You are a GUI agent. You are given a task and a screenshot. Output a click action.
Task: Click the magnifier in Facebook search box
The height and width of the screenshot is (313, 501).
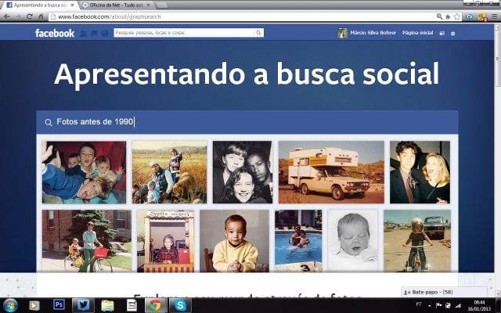click(258, 33)
